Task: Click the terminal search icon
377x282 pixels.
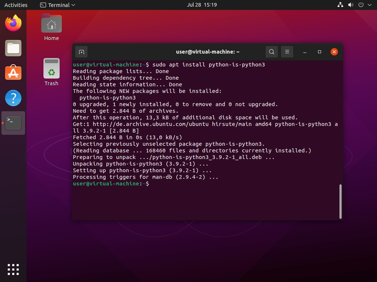Action: [271, 52]
